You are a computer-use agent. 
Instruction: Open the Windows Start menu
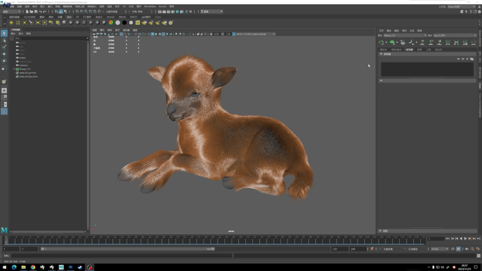click(x=4, y=267)
